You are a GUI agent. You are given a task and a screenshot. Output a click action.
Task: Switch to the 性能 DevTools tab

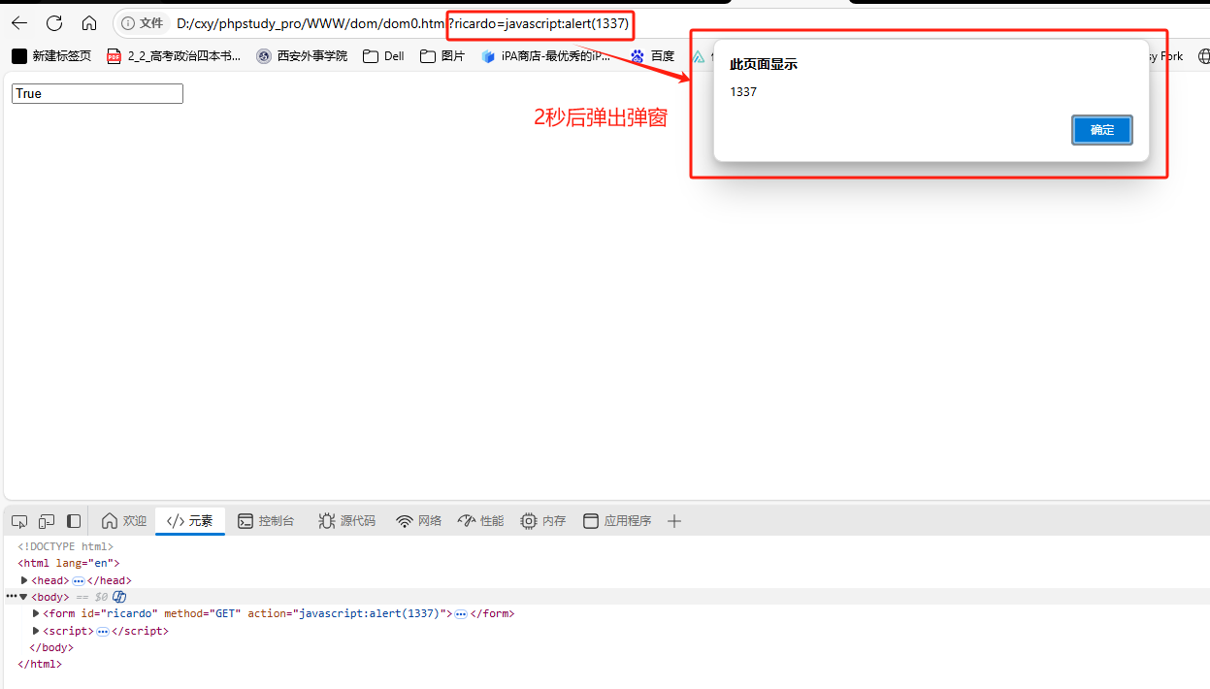tap(480, 521)
